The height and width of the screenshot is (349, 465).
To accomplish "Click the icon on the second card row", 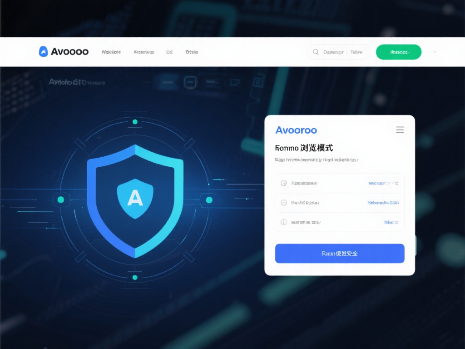I will coord(283,203).
